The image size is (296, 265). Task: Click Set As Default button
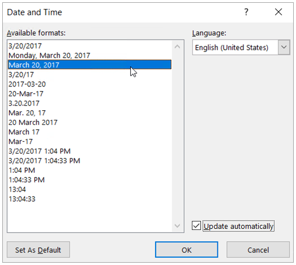pos(38,250)
